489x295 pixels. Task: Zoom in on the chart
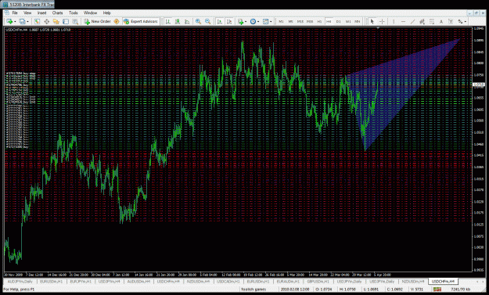(198, 21)
